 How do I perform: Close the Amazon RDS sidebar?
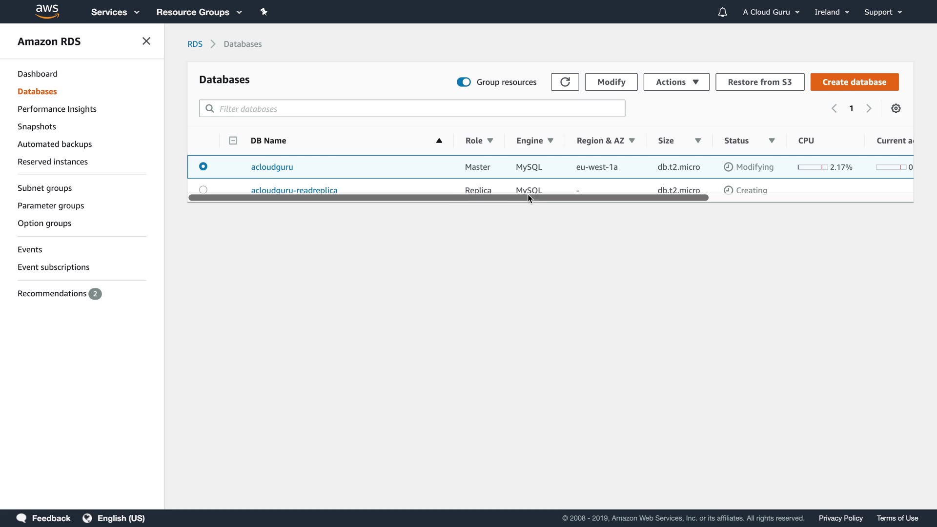[x=146, y=41]
